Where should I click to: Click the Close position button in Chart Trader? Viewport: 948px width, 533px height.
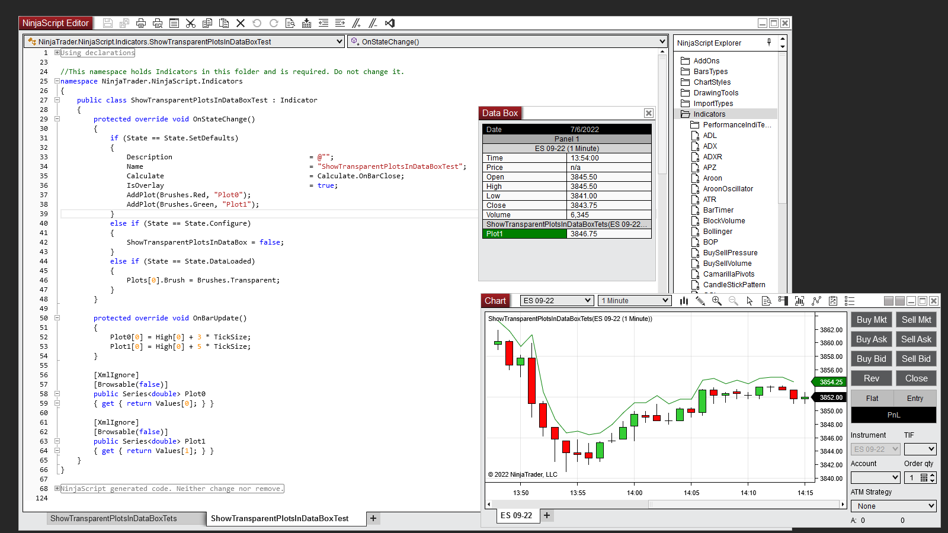916,378
